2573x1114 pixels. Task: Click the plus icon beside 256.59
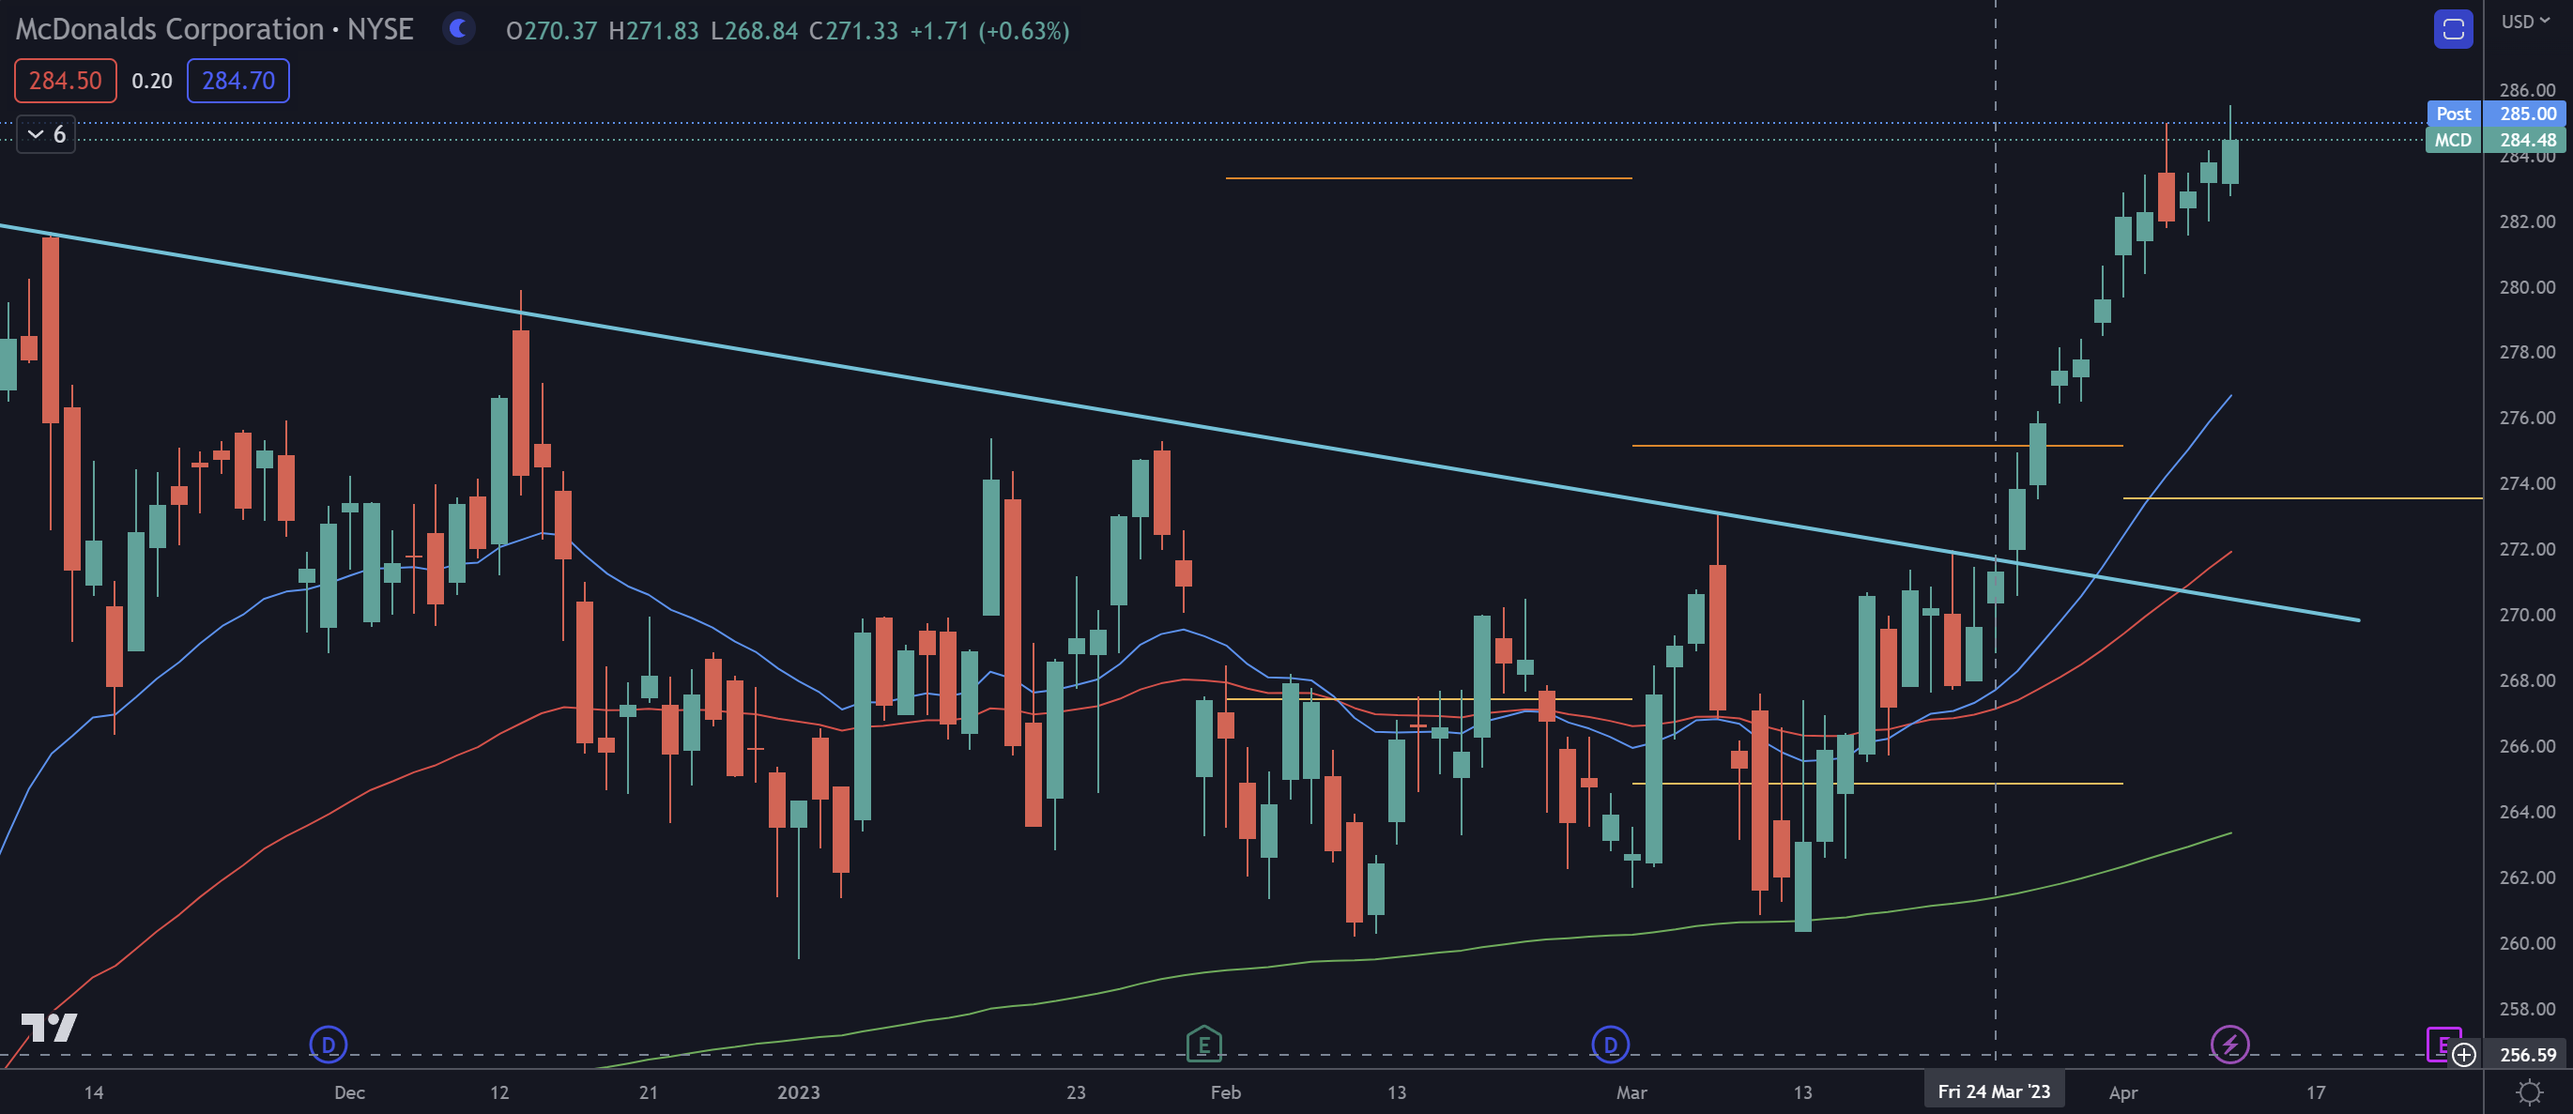click(x=2464, y=1055)
